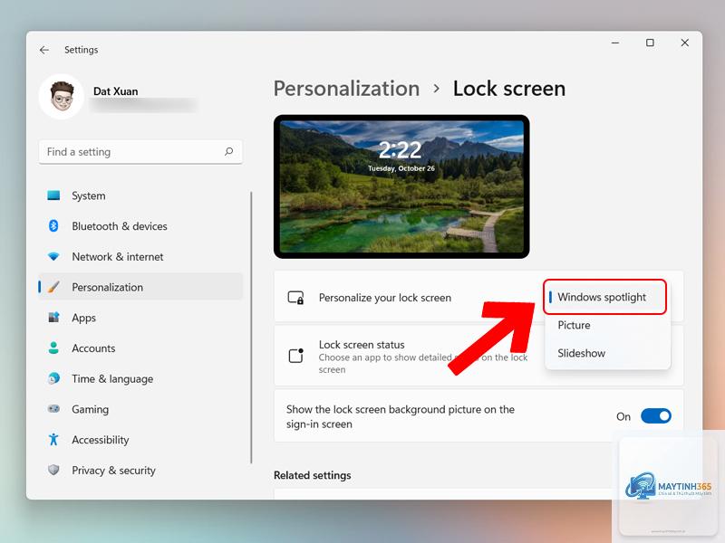Click the lock screen preview image
The image size is (725, 543).
pos(401,186)
